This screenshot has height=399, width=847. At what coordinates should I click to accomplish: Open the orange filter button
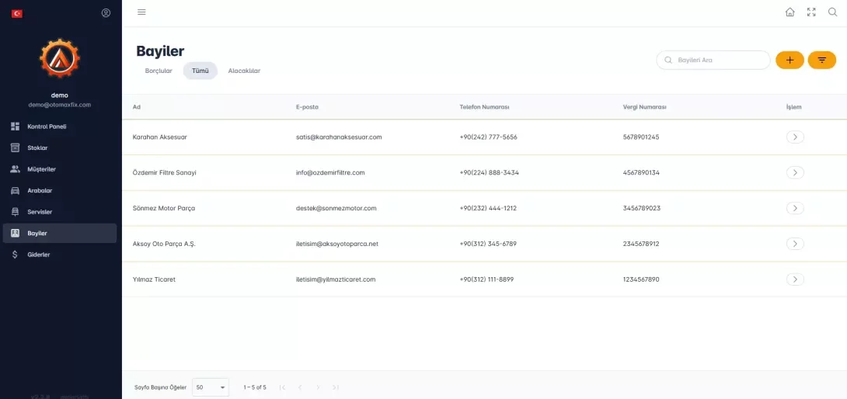[x=821, y=60]
